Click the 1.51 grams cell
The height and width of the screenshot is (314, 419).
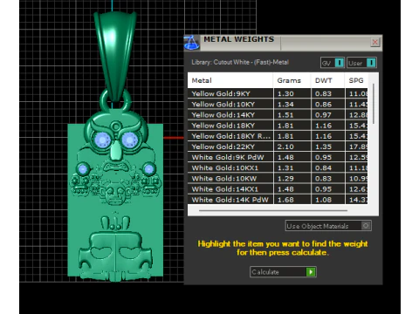click(292, 115)
